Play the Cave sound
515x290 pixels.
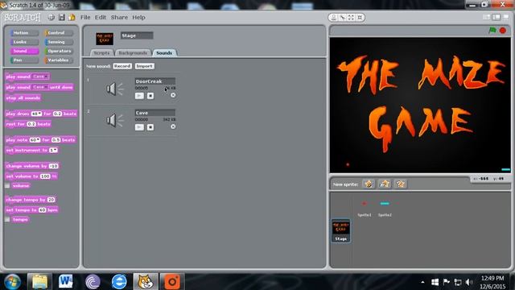(x=139, y=127)
